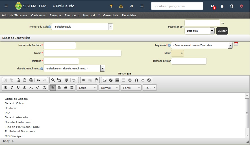Viewport: 250px width, 145px height.
Task: Toggle superscript formatting
Action: (x=37, y=88)
